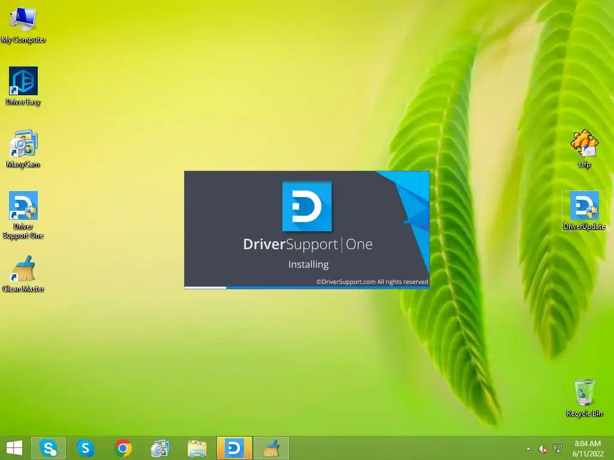Open the Windows Start button

coord(14,448)
